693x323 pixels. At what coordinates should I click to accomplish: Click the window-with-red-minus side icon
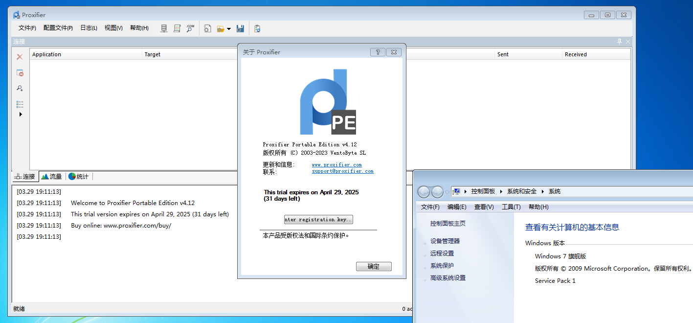pos(20,73)
